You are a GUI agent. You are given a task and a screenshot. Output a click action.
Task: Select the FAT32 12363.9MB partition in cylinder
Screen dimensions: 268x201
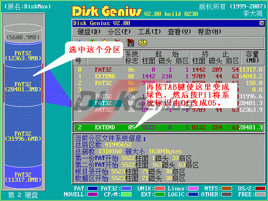tap(23, 56)
